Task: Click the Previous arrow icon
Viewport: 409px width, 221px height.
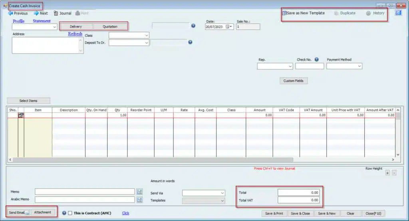Action: (x=10, y=13)
